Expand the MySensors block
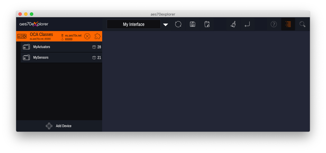Image resolution: width=326 pixels, height=153 pixels. tap(41, 58)
